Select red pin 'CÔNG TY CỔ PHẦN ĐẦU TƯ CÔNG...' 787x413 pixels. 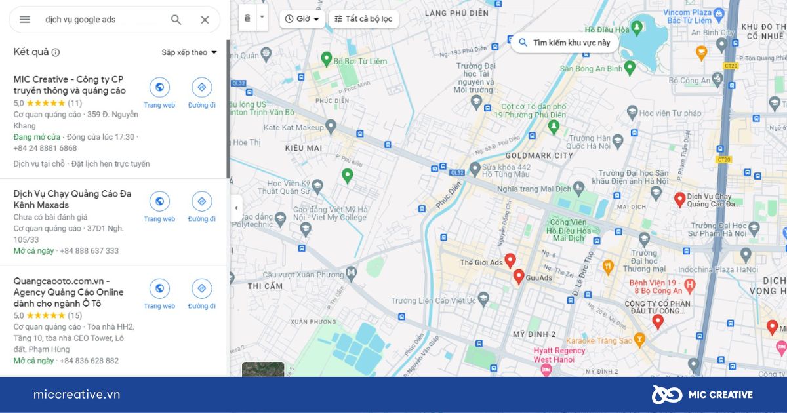pyautogui.click(x=658, y=322)
